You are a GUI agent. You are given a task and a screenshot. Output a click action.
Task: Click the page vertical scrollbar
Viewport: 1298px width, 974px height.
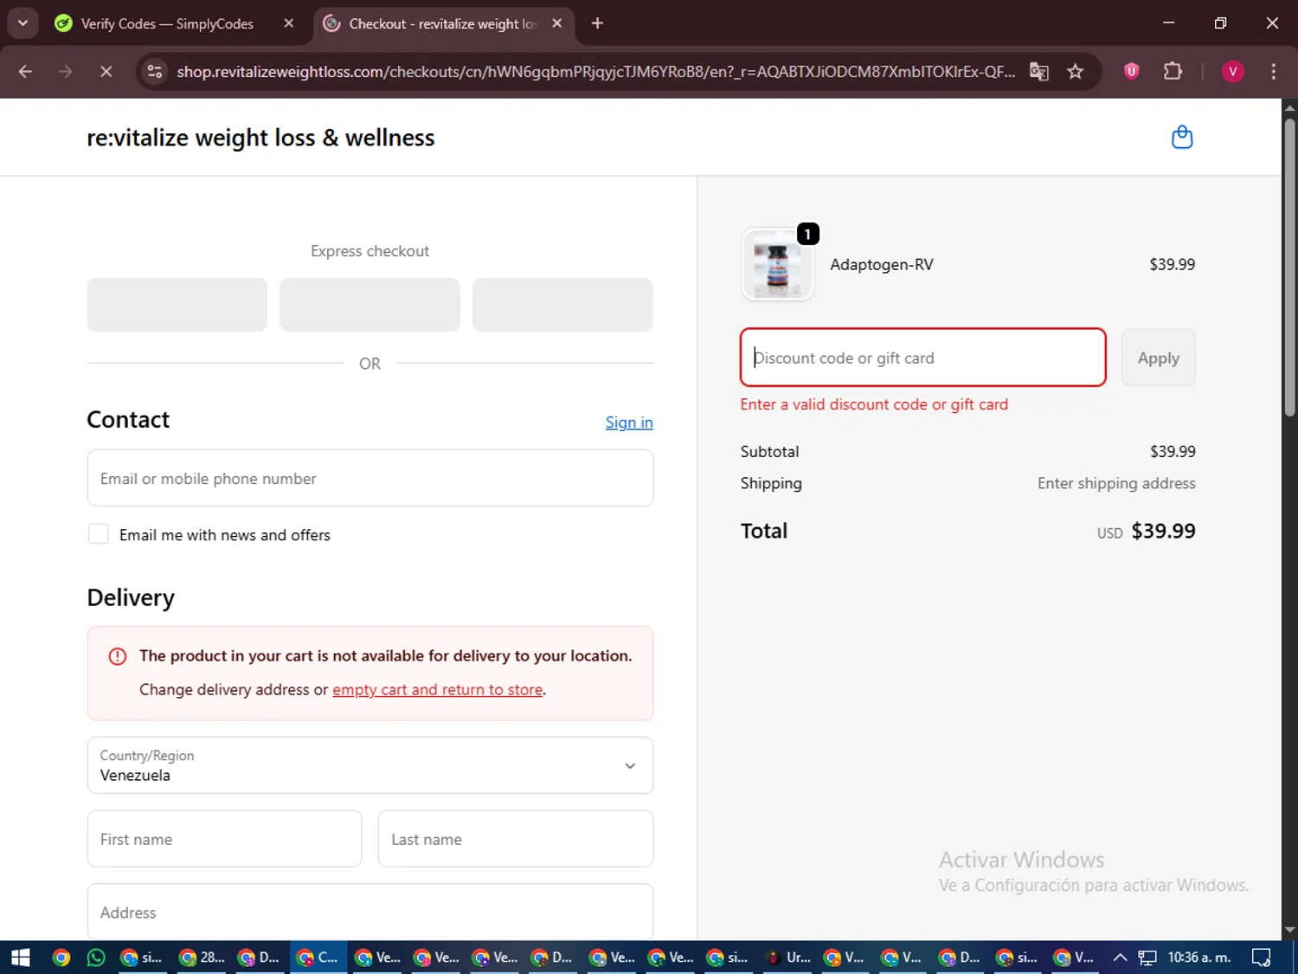click(1289, 268)
